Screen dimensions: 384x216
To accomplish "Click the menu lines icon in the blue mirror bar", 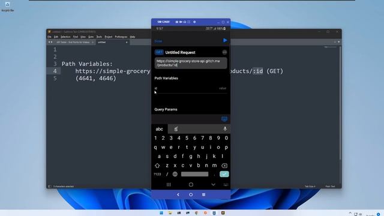I will pos(203,194).
